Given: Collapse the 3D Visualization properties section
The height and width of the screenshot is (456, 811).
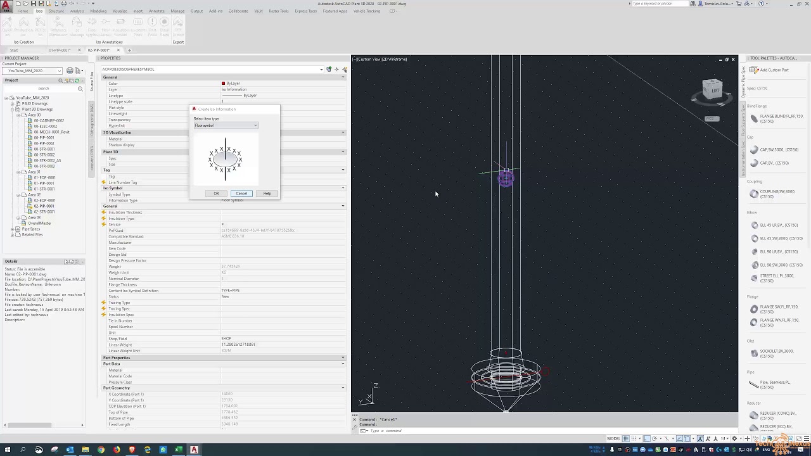Looking at the screenshot, I should 343,132.
